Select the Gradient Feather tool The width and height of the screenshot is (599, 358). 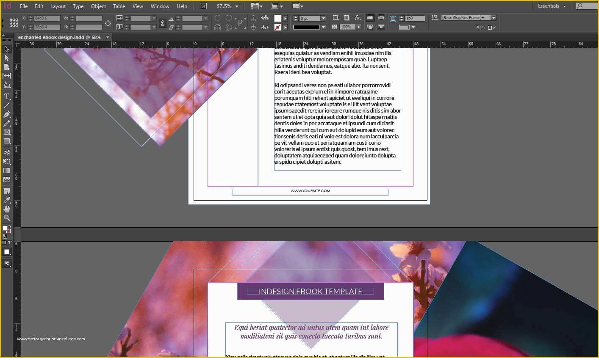[x=7, y=179]
